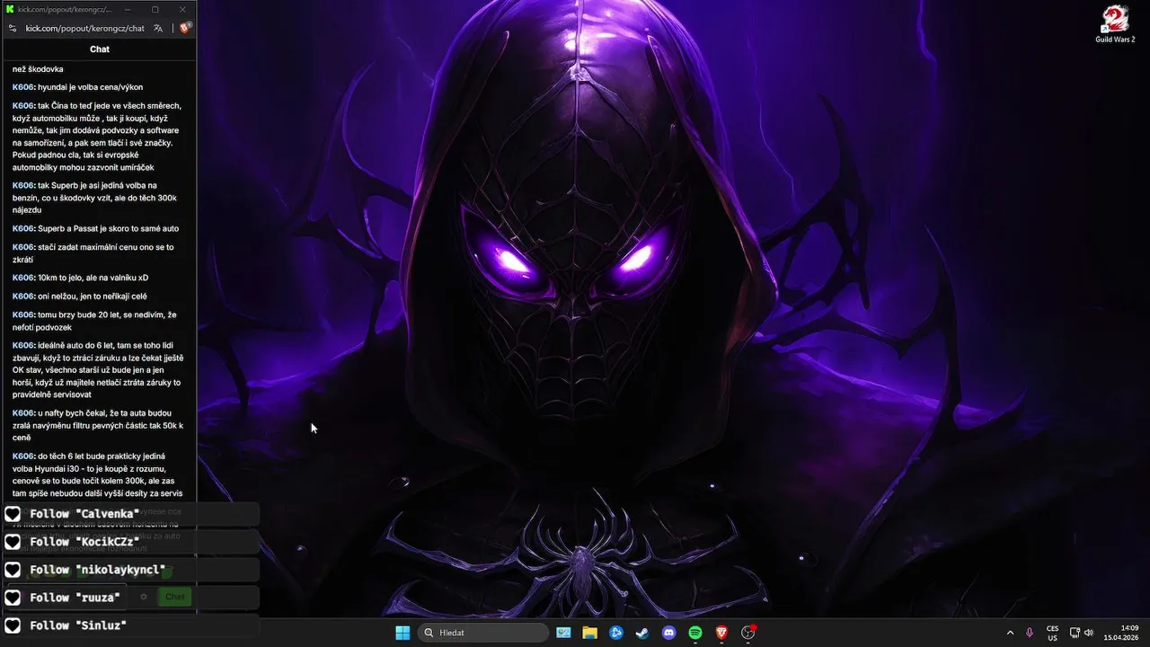Open the blue circular app on taskbar
This screenshot has width=1150, height=647.
(616, 633)
